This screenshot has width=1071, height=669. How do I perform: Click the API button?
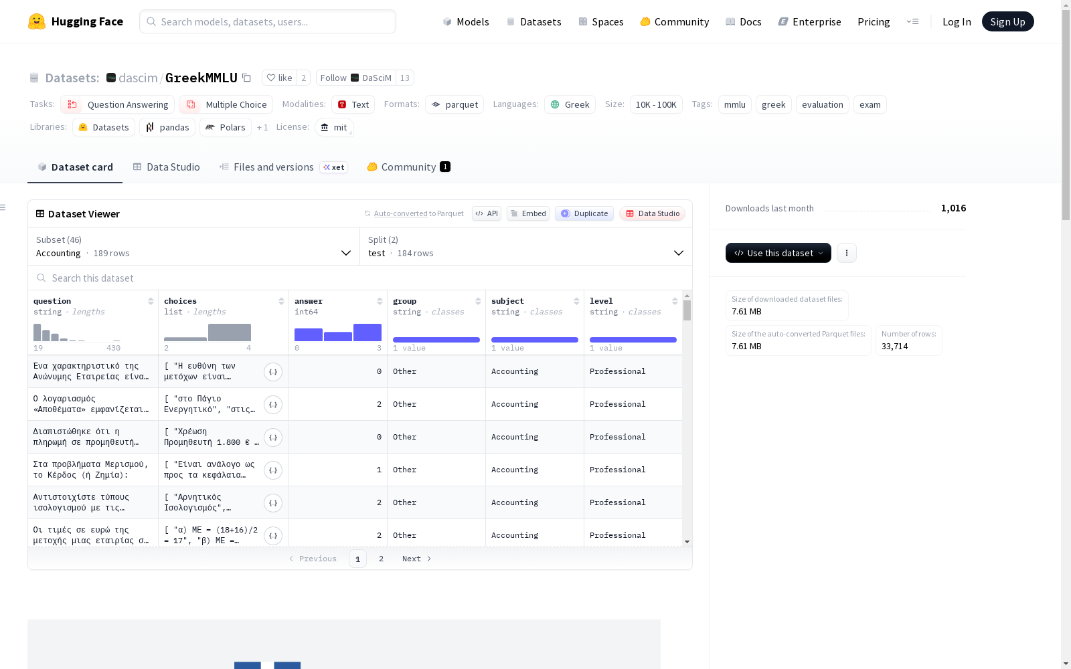click(487, 213)
